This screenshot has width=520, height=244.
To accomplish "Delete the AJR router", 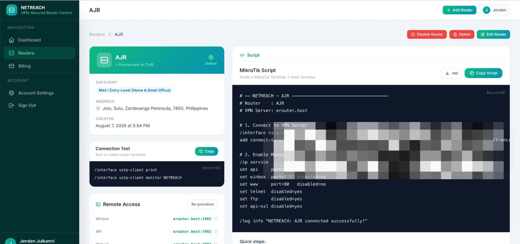I will point(462,34).
